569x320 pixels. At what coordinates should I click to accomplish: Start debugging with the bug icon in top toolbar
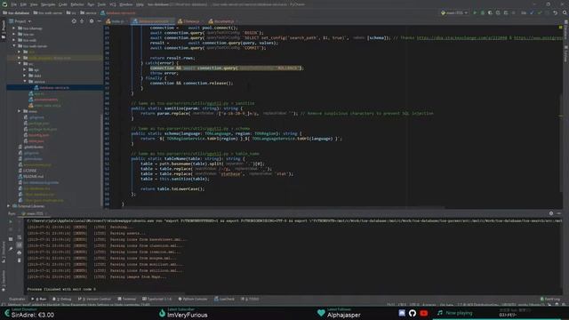(x=482, y=12)
